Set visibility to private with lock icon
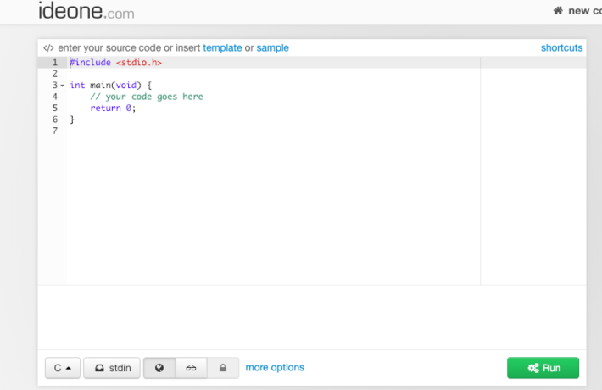This screenshot has width=602, height=390. (x=223, y=368)
